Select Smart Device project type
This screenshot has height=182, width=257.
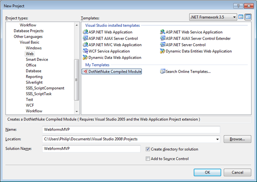pyautogui.click(x=37, y=60)
